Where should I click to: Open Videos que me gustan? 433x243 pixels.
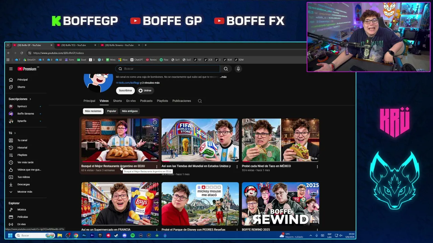click(29, 170)
